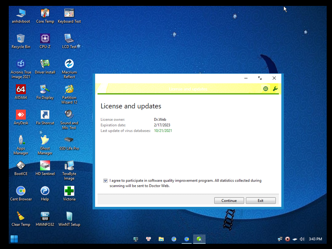Open TeraByte Image shortcut
The height and width of the screenshot is (249, 332).
[69, 171]
